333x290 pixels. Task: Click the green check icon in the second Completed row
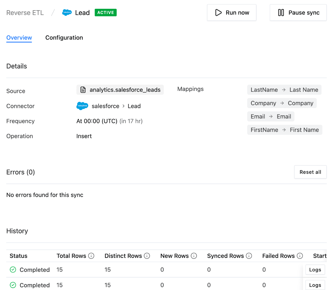point(13,285)
